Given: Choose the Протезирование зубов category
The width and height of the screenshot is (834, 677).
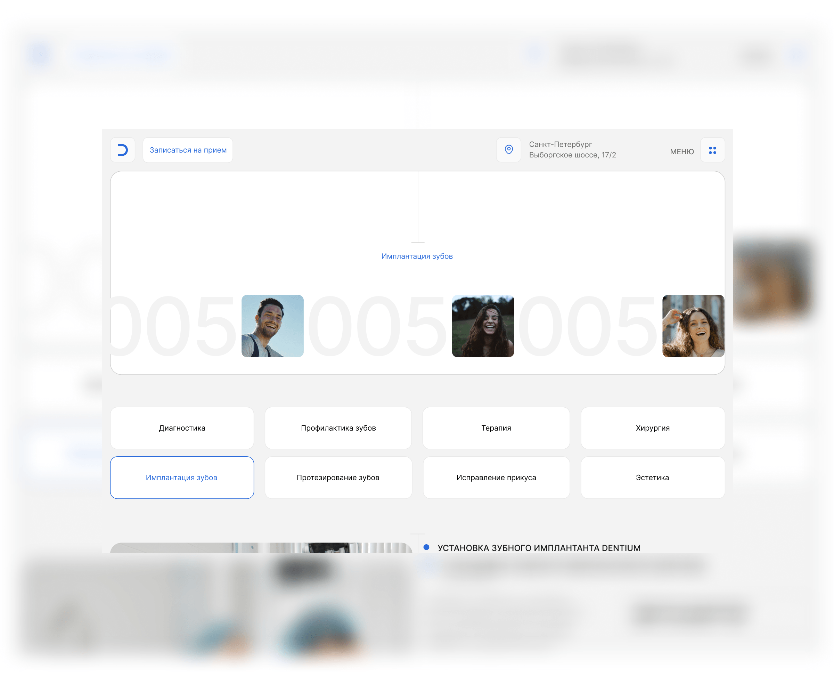Looking at the screenshot, I should 338,477.
